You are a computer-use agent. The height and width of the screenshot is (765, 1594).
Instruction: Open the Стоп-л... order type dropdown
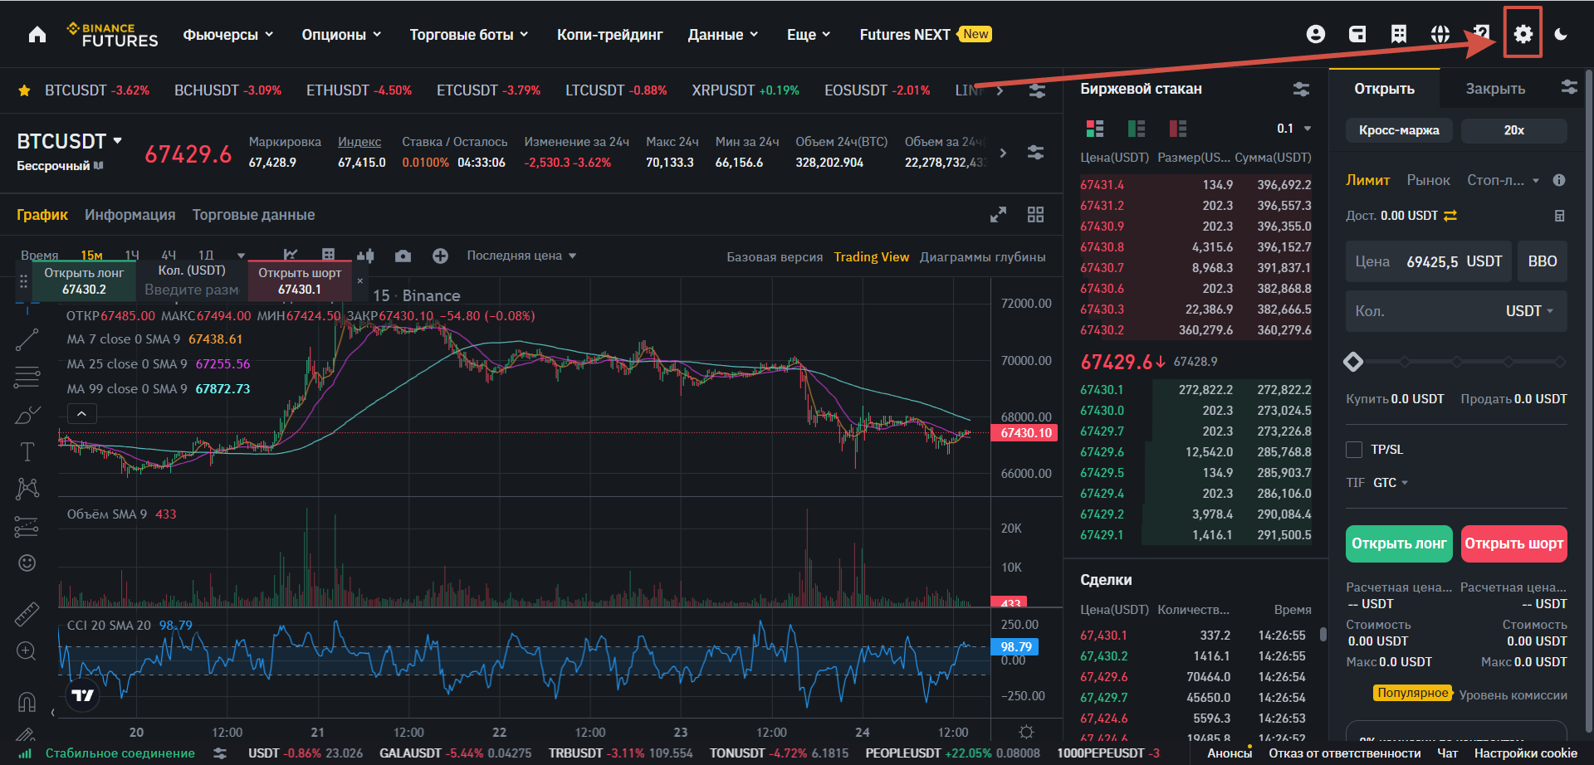[x=1503, y=180]
